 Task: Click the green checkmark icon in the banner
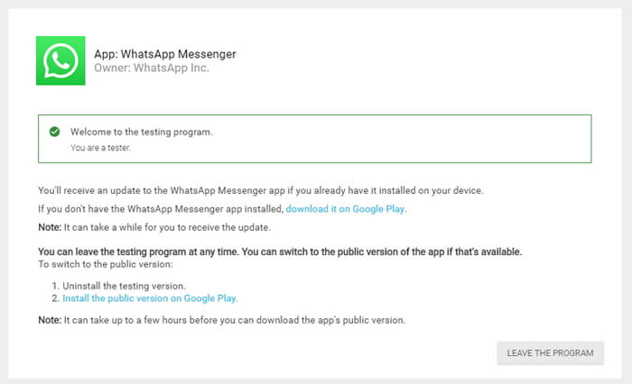(x=55, y=133)
